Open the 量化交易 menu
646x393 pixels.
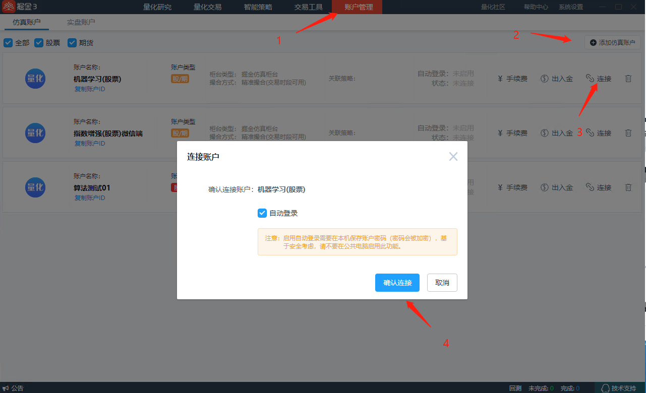[207, 7]
